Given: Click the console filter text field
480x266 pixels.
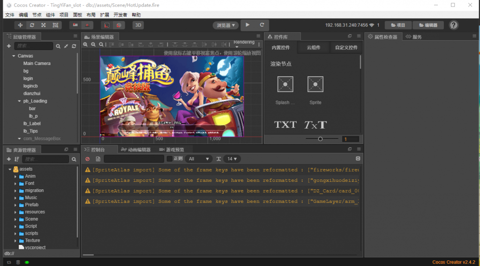Looking at the screenshot, I should pyautogui.click(x=134, y=159).
